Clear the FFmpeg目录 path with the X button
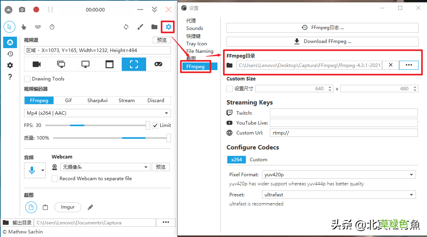This screenshot has width=427, height=237. (390, 65)
